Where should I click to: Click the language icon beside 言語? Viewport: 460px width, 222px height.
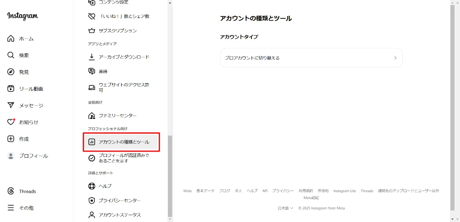point(92,71)
